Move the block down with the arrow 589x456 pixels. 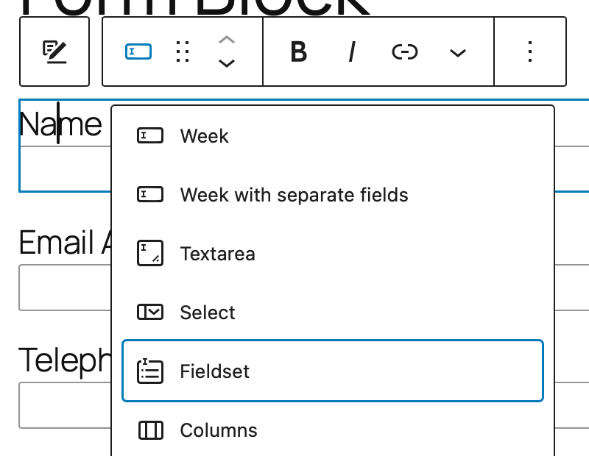click(x=227, y=65)
